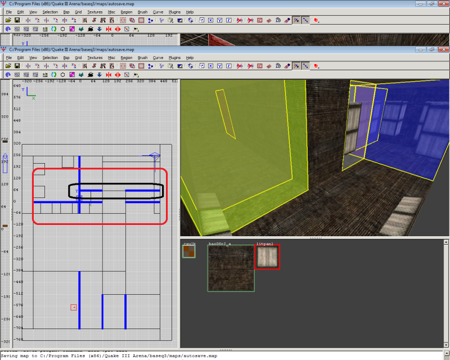Image resolution: width=450 pixels, height=360 pixels.
Task: Open the Curve menu in the front window
Action: coord(158,58)
